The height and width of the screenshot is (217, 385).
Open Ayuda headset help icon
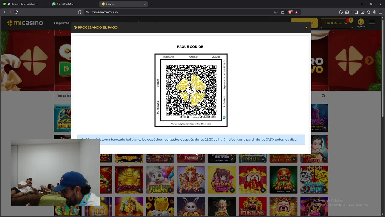pos(361,23)
